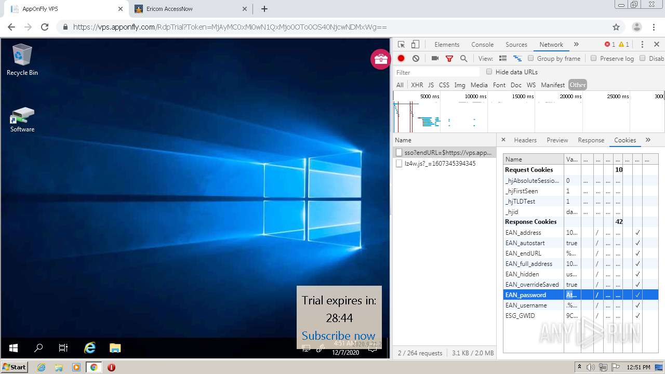Toggle the waterfall overview icon
The width and height of the screenshot is (665, 374).
click(x=517, y=59)
